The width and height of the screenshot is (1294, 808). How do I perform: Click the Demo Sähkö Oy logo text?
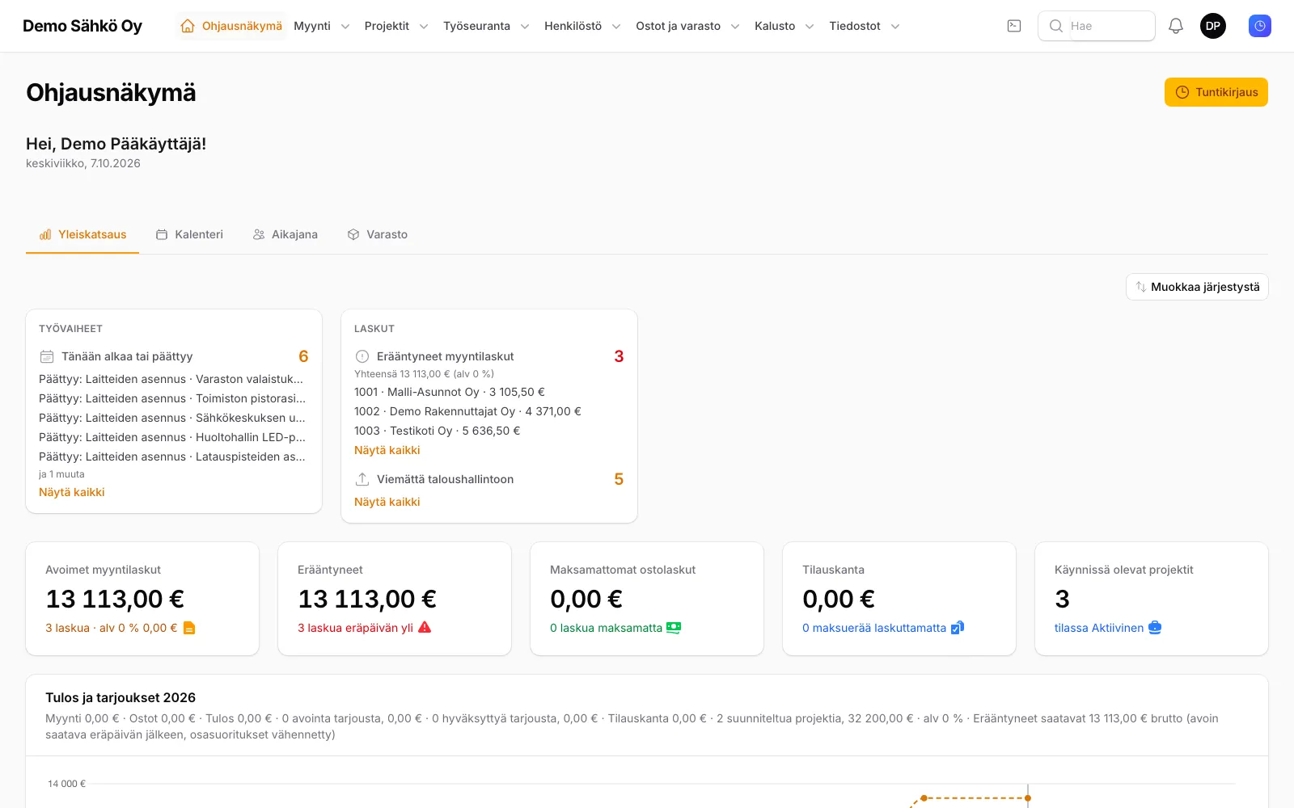[x=82, y=26]
